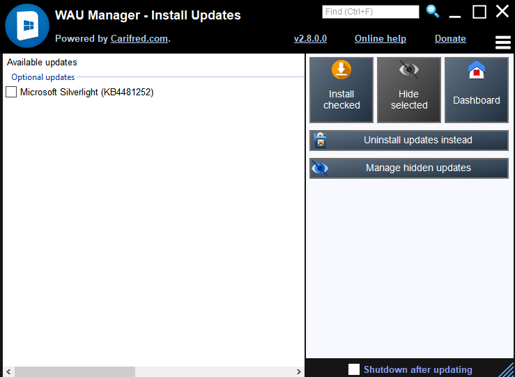Open Dashboard via house icon
Image resolution: width=515 pixels, height=377 pixels.
(x=476, y=71)
